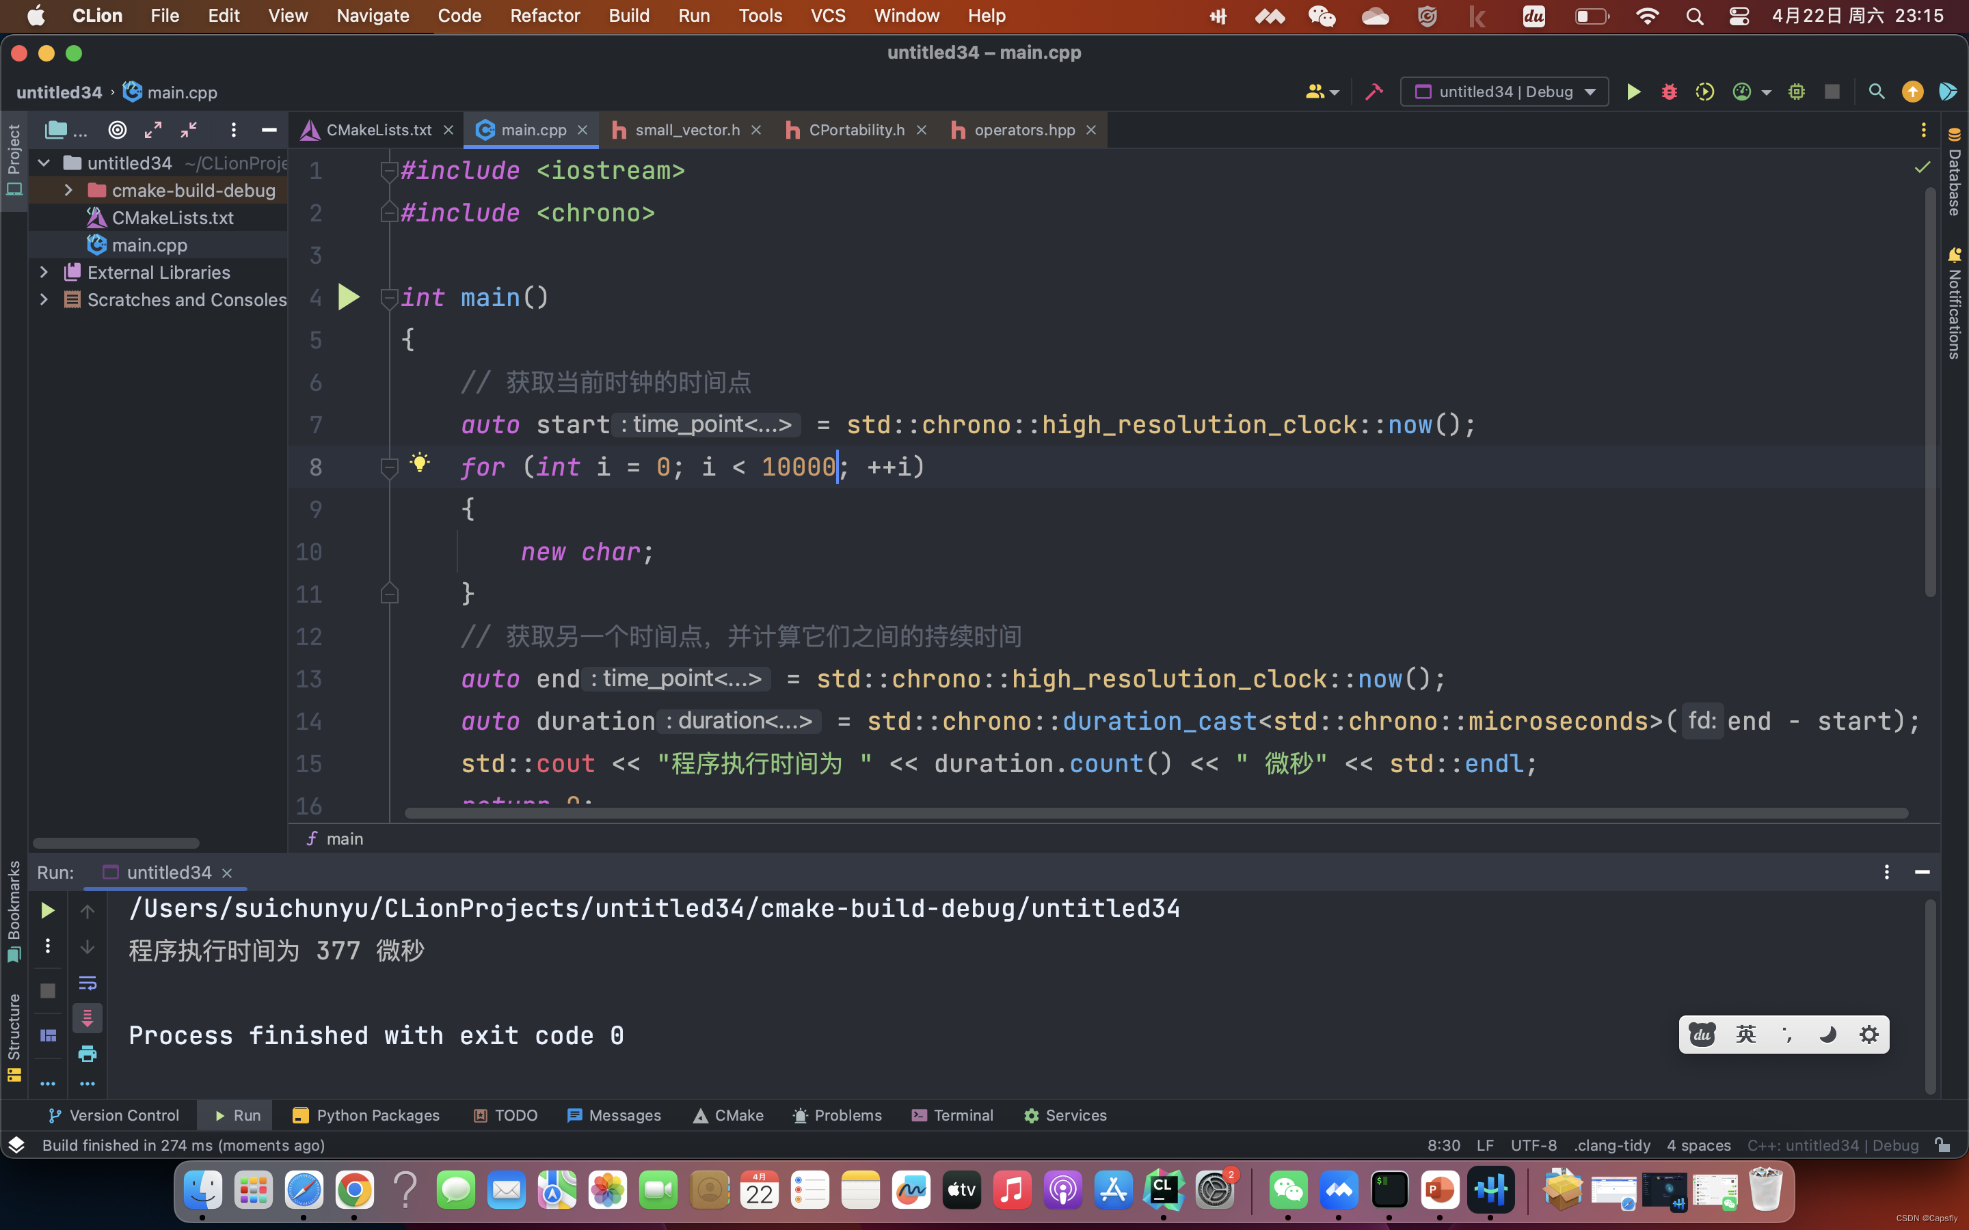Expand External Libraries tree node
Viewport: 1969px width, 1230px height.
click(x=44, y=273)
